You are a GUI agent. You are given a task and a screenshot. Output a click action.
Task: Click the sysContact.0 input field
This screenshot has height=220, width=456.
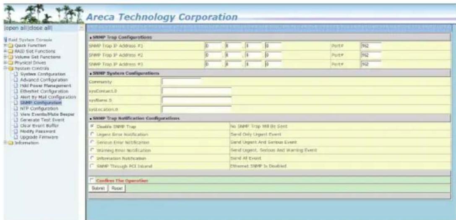pos(197,91)
